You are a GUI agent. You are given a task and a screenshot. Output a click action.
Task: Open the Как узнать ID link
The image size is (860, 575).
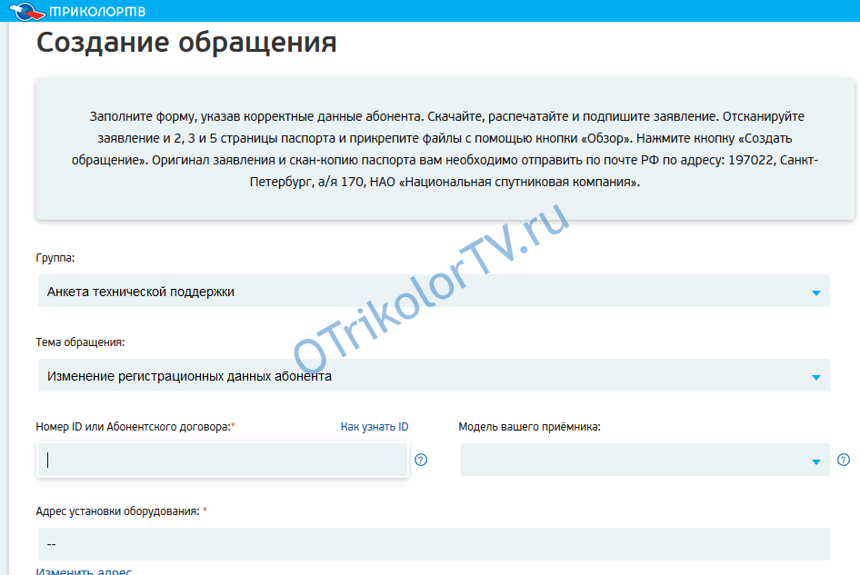[375, 427]
